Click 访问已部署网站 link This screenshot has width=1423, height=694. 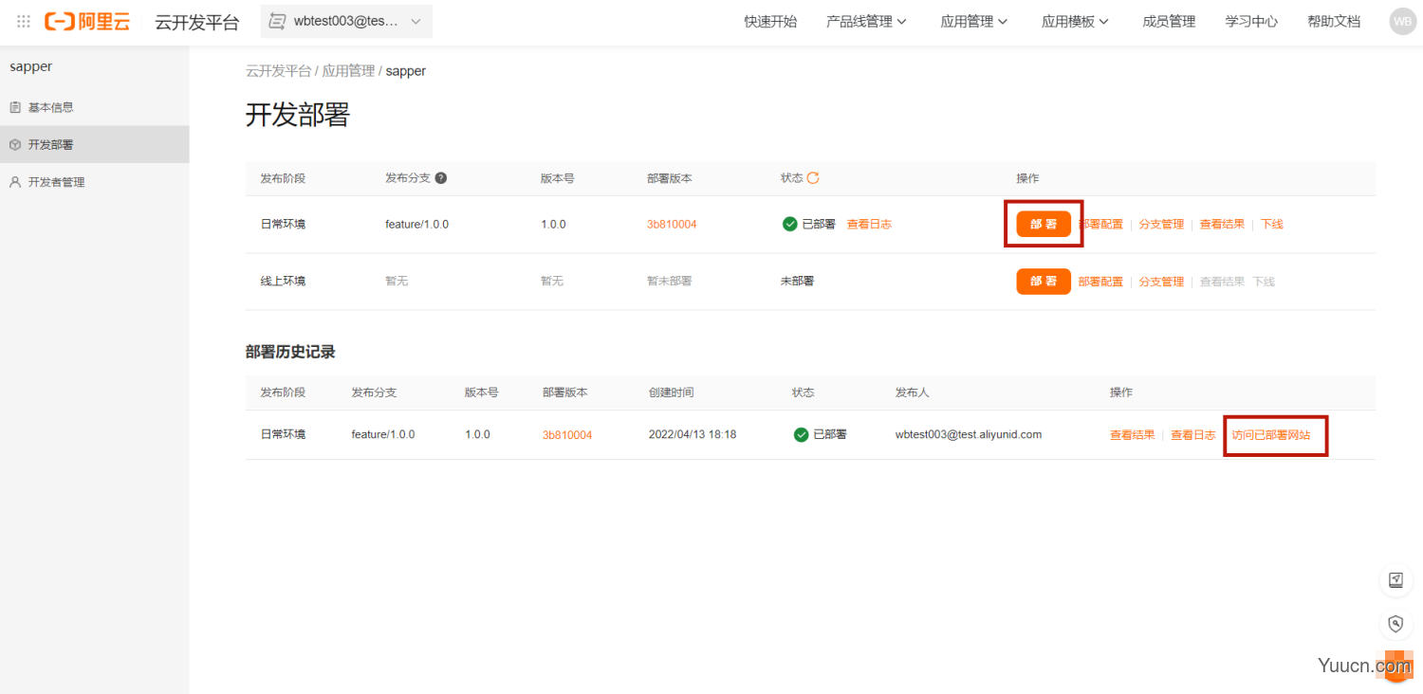[1271, 435]
